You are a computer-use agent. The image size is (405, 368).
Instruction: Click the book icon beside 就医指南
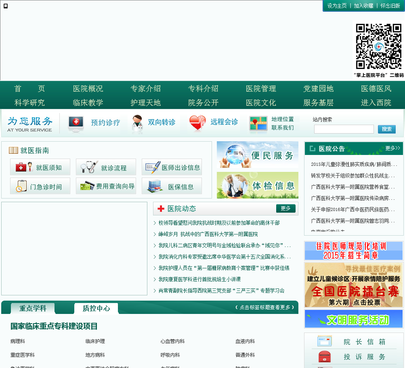pyautogui.click(x=13, y=150)
